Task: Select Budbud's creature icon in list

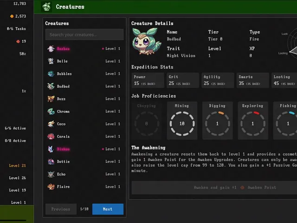Action: pyautogui.click(x=51, y=86)
